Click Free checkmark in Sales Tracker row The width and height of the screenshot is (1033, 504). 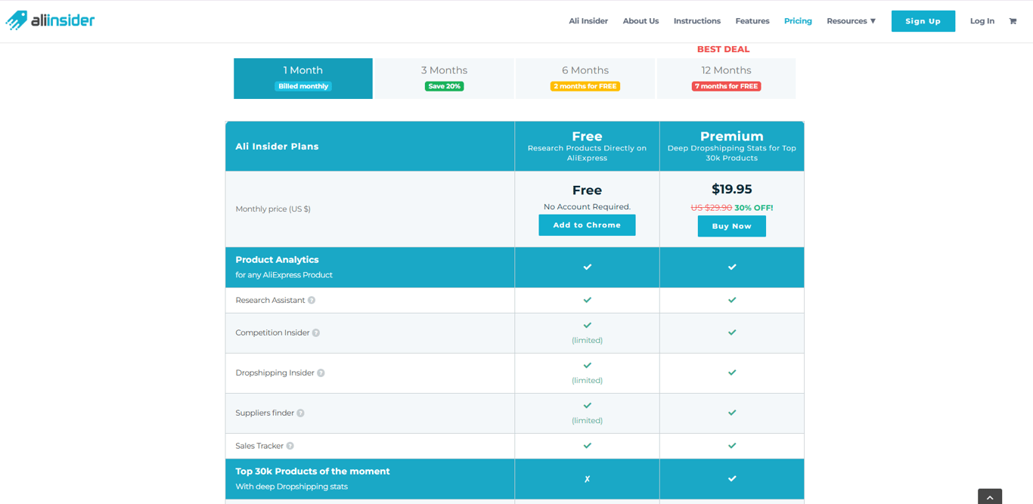(x=588, y=446)
